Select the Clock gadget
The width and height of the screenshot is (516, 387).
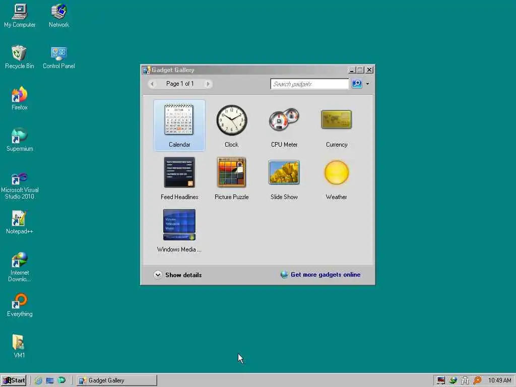231,125
